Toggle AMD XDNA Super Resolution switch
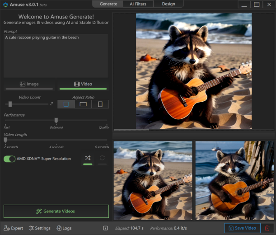This screenshot has height=235, width=276. tap(9, 159)
